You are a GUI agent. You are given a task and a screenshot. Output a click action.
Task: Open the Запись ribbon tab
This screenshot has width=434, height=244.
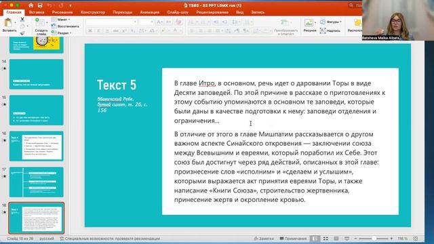[258, 12]
